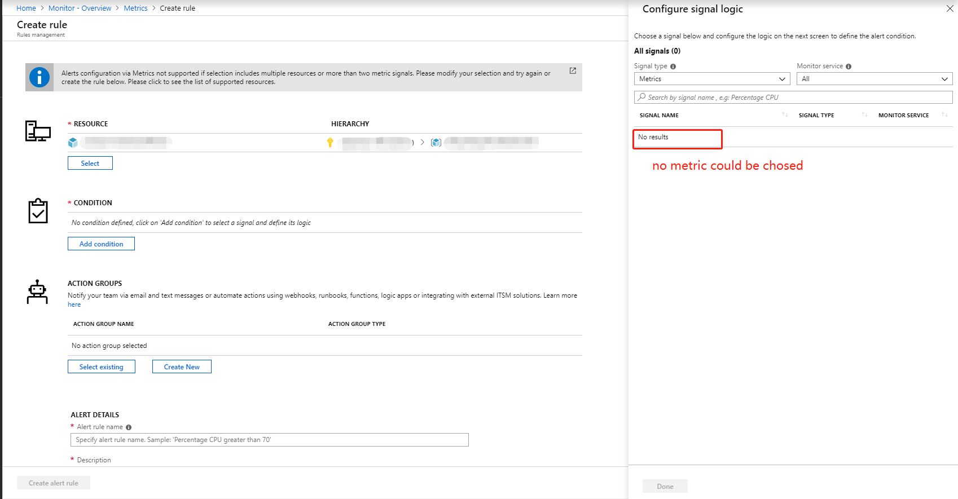Click the Condition clipboard icon
Screen dimensions: 958x499
click(x=38, y=211)
